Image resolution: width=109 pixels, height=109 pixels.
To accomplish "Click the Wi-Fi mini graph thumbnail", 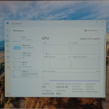I will pyautogui.click(x=17, y=64).
